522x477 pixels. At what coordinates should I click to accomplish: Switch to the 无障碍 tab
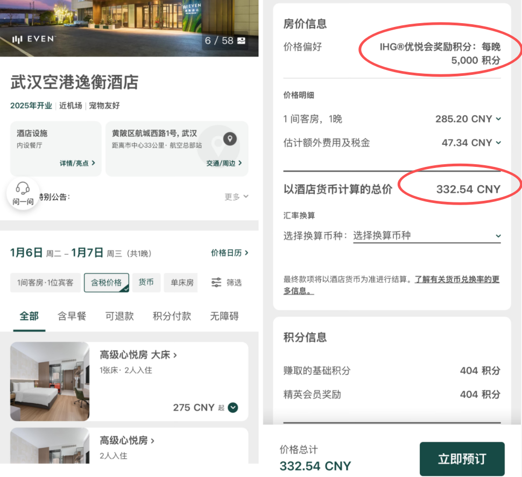point(224,316)
